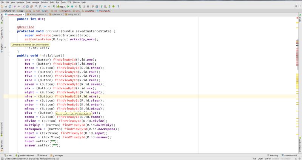
Task: Open the Event Log panel
Action: pyautogui.click(x=273, y=155)
